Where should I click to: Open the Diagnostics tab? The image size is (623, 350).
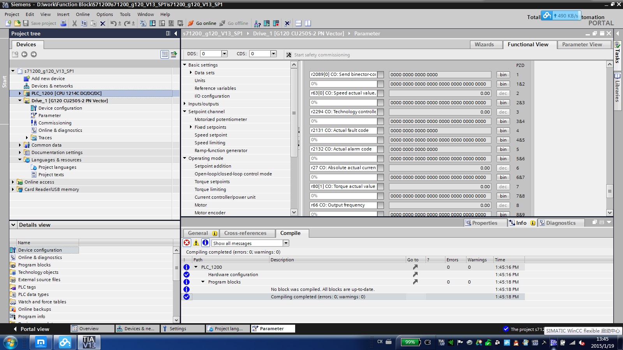[x=560, y=223]
